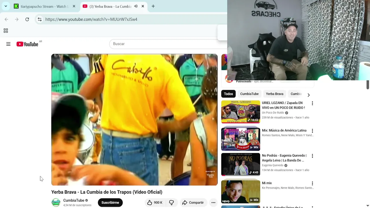Click the Mi mix title text

267,183
